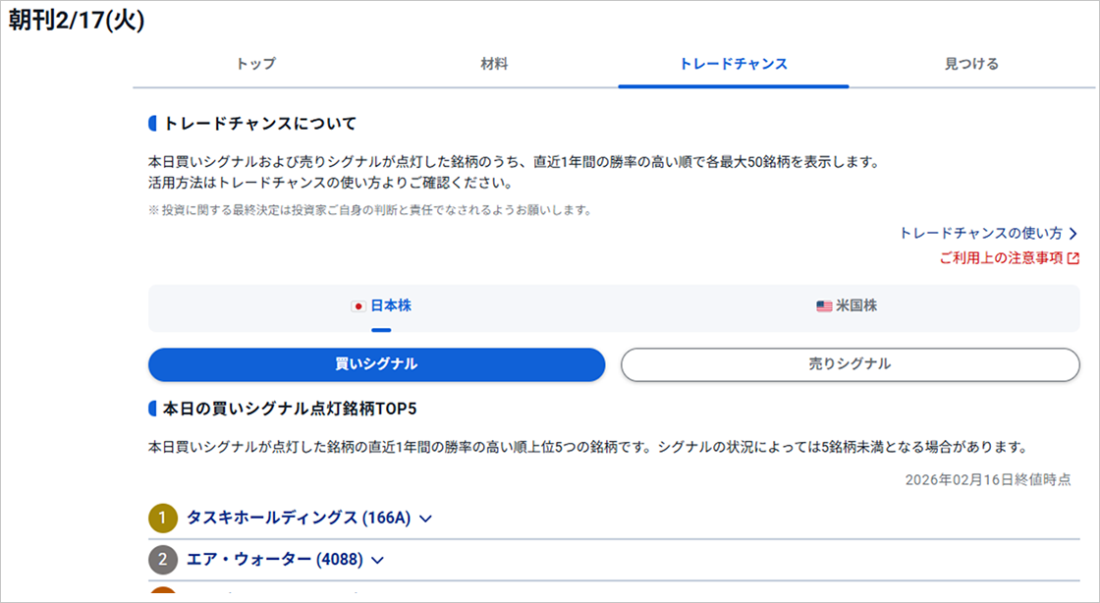Click the Japanese flag icon
Image resolution: width=1100 pixels, height=603 pixels.
click(358, 306)
